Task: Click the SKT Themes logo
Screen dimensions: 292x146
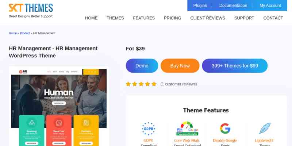Action: click(x=31, y=11)
